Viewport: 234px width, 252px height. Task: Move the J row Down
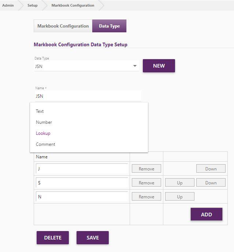point(211,169)
